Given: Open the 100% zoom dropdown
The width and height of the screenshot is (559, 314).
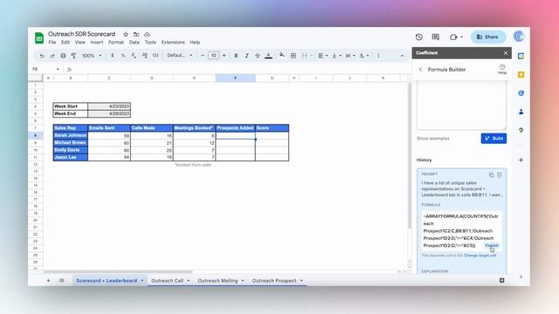Looking at the screenshot, I should coord(92,56).
